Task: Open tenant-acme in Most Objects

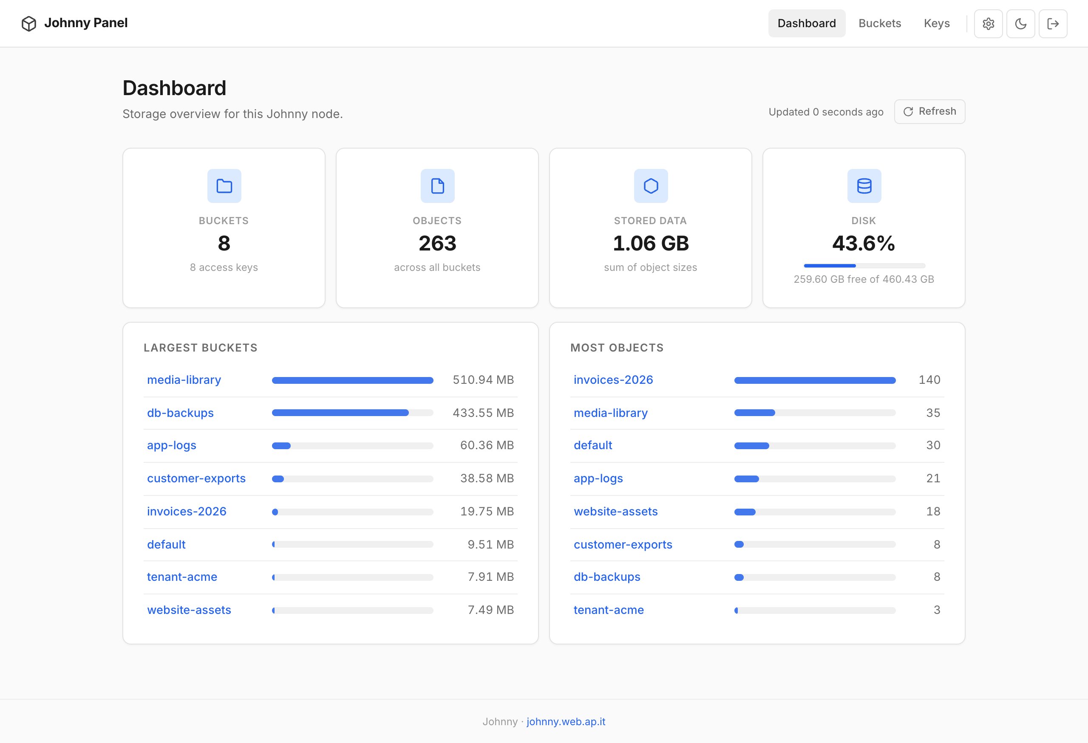Action: tap(609, 610)
